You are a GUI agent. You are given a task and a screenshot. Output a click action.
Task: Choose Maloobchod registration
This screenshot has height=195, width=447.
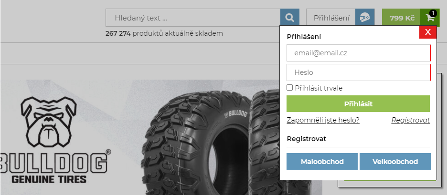322,162
